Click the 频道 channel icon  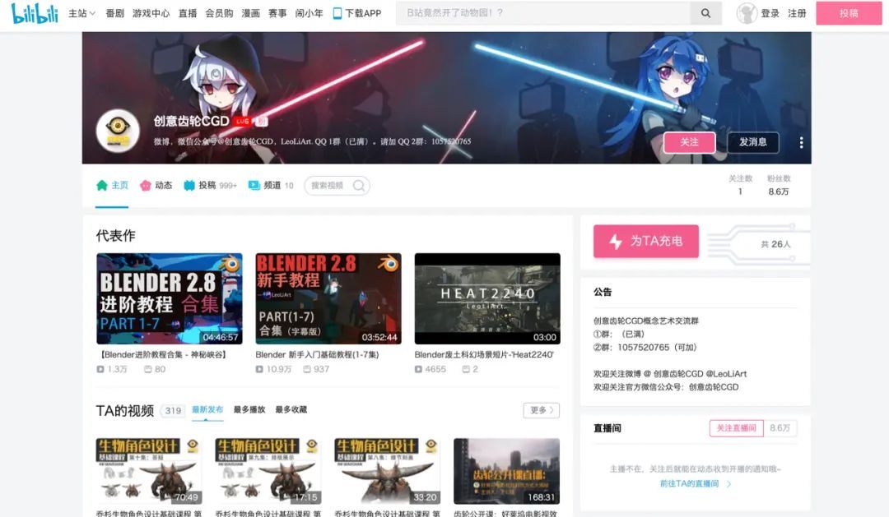(254, 185)
